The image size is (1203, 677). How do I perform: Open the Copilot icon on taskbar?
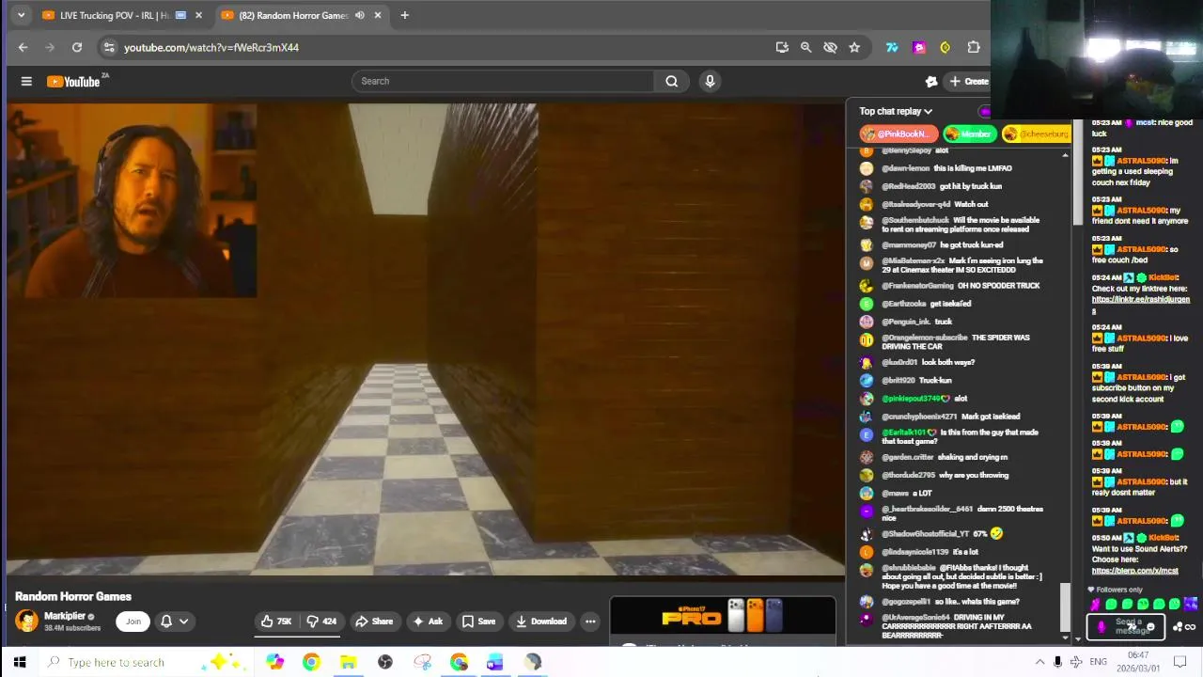[x=274, y=662]
